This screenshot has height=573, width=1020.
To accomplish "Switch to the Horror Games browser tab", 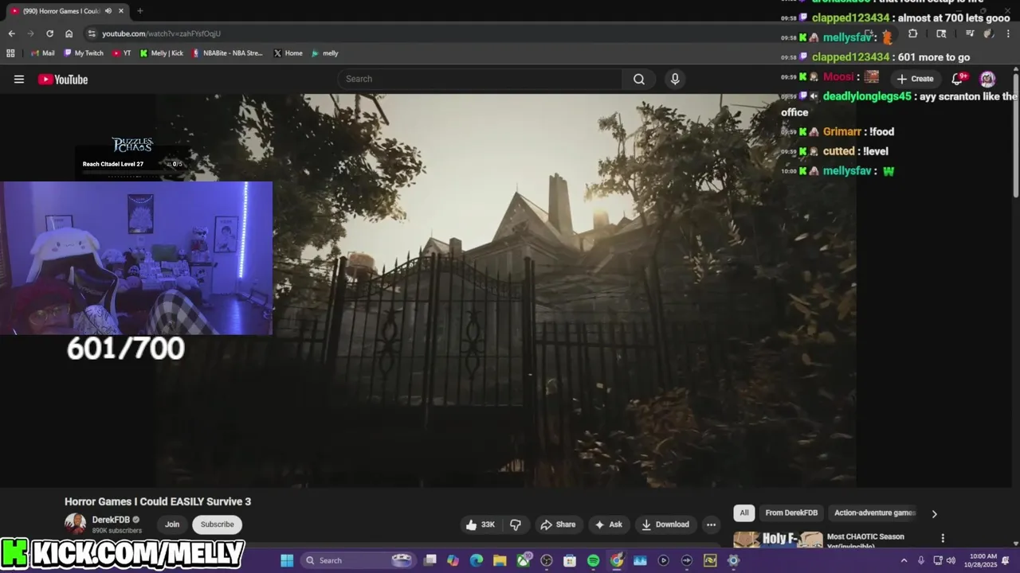I will coord(62,11).
